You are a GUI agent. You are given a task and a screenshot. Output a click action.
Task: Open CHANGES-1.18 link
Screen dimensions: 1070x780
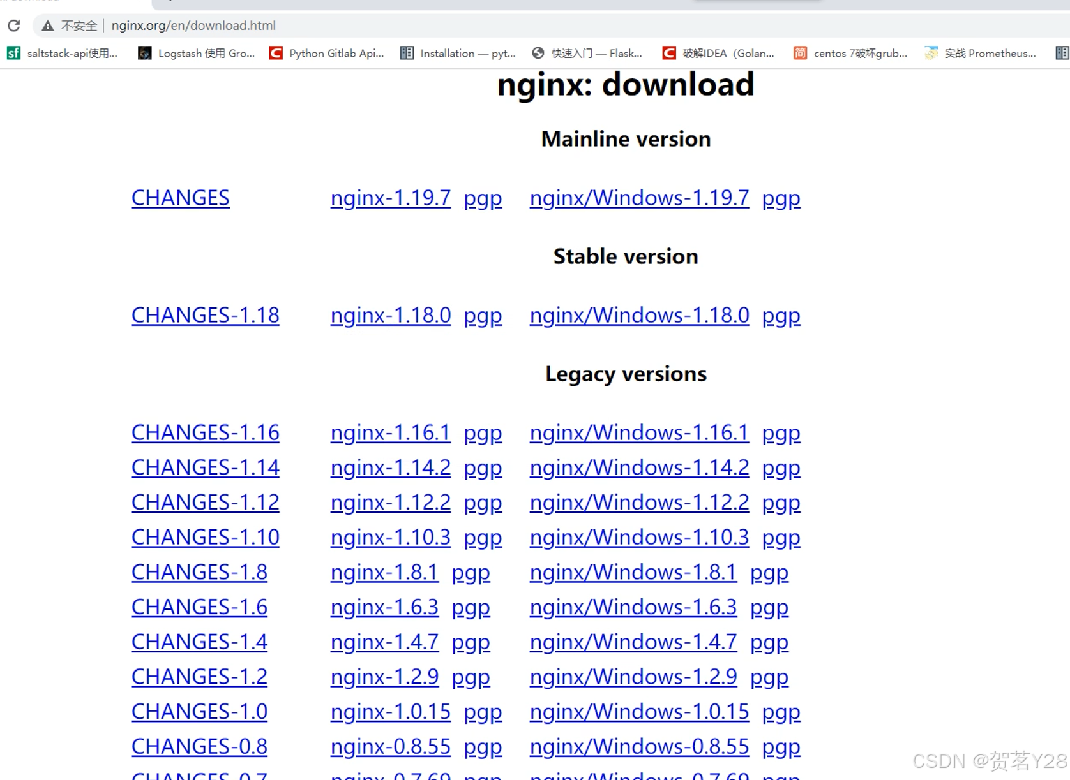(205, 315)
